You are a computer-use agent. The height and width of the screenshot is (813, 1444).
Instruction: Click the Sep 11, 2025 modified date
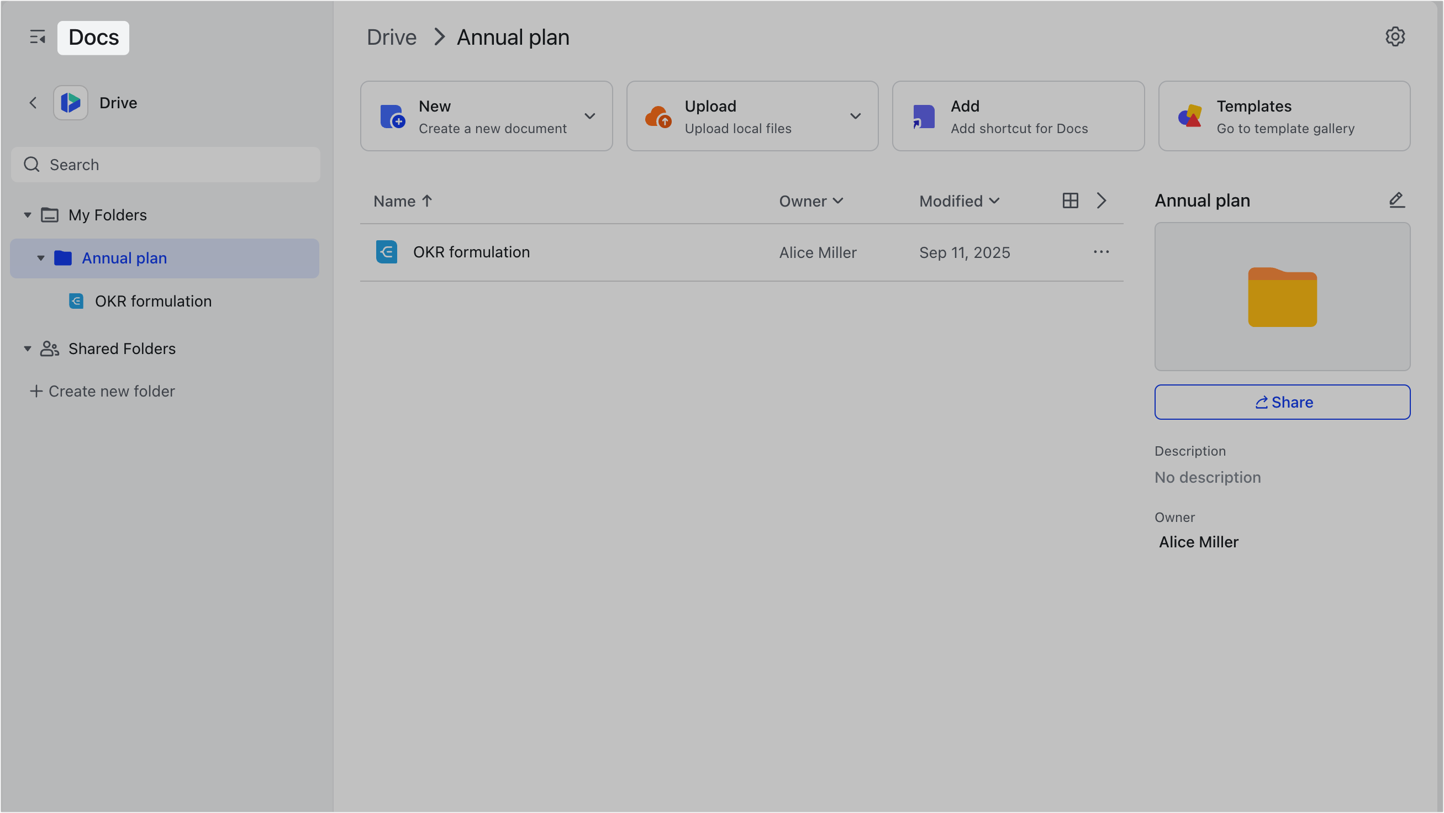[x=965, y=254]
